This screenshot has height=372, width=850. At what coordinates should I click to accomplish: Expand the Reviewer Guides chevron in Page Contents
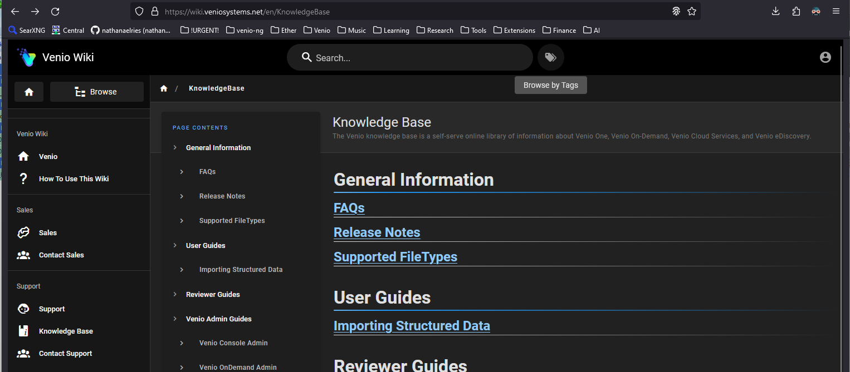point(175,294)
